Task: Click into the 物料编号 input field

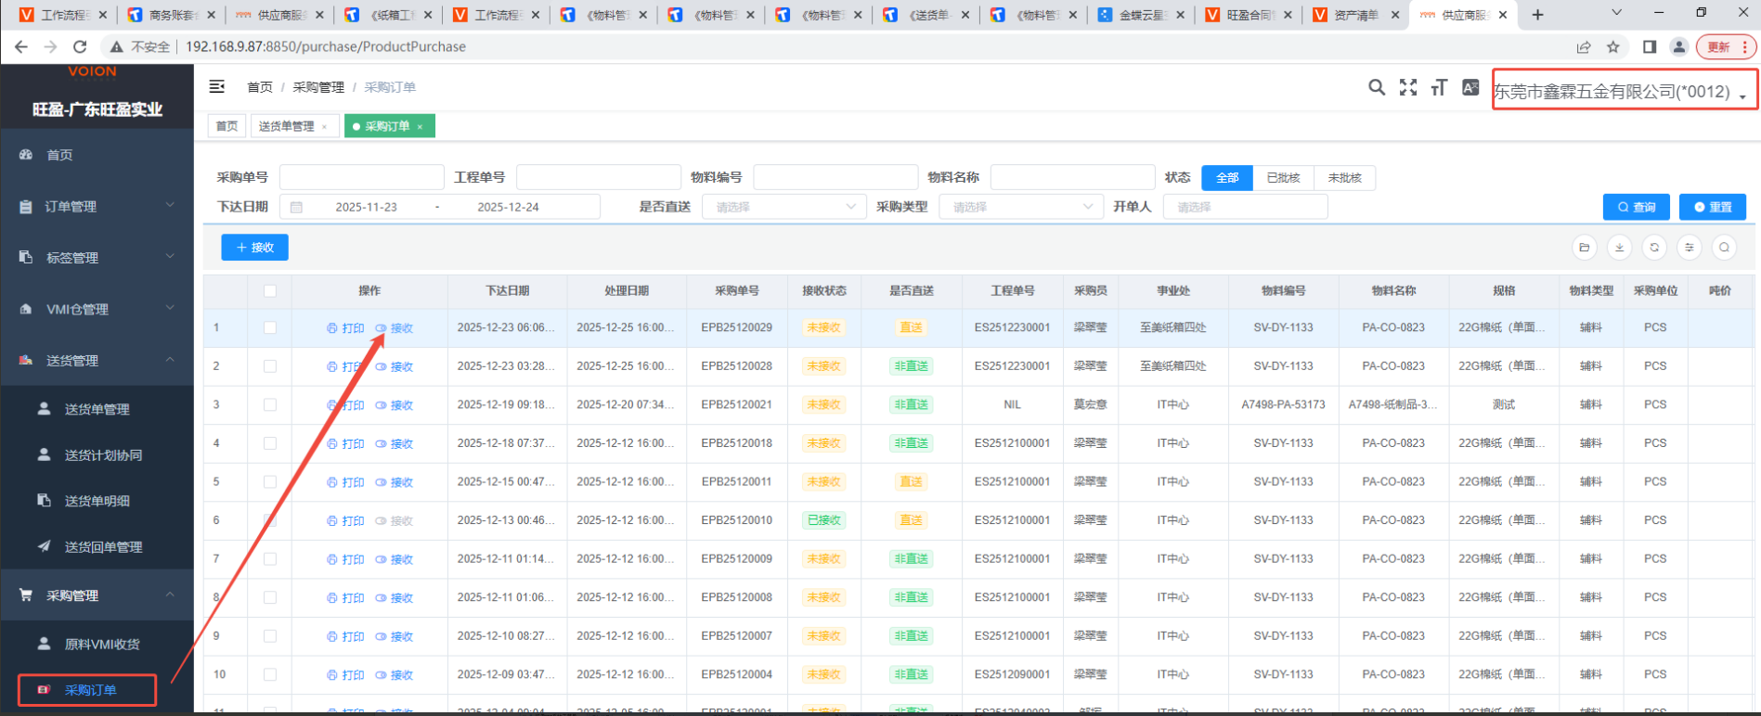Action: [x=835, y=177]
